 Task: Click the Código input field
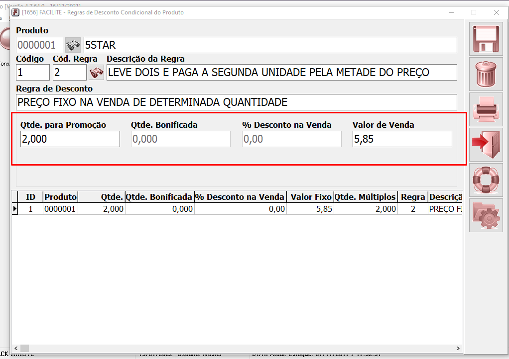tap(33, 72)
